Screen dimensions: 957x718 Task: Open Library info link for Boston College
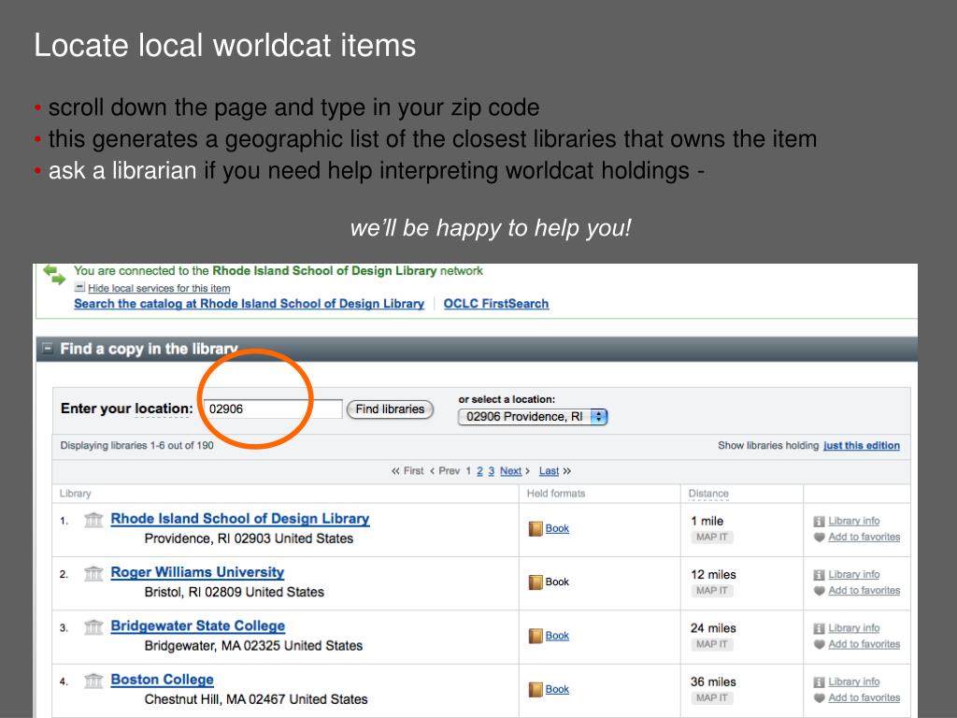tap(854, 682)
